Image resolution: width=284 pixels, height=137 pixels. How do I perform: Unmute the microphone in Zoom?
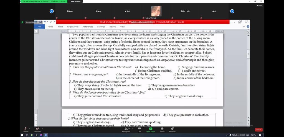click(26, 130)
